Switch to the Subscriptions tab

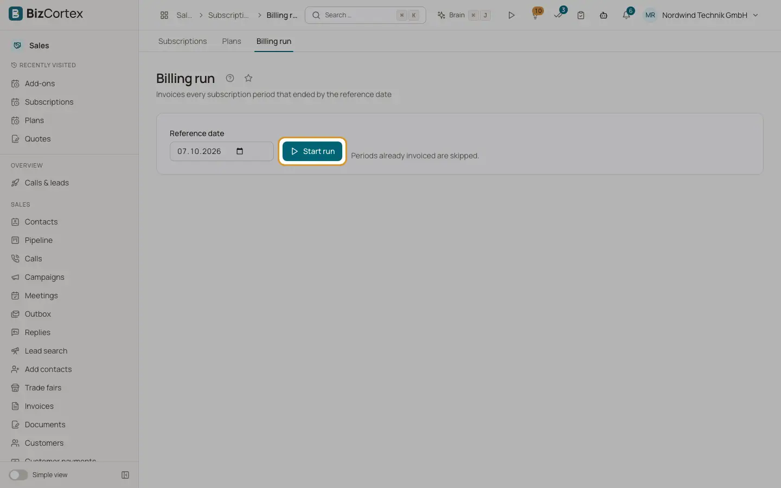(182, 41)
